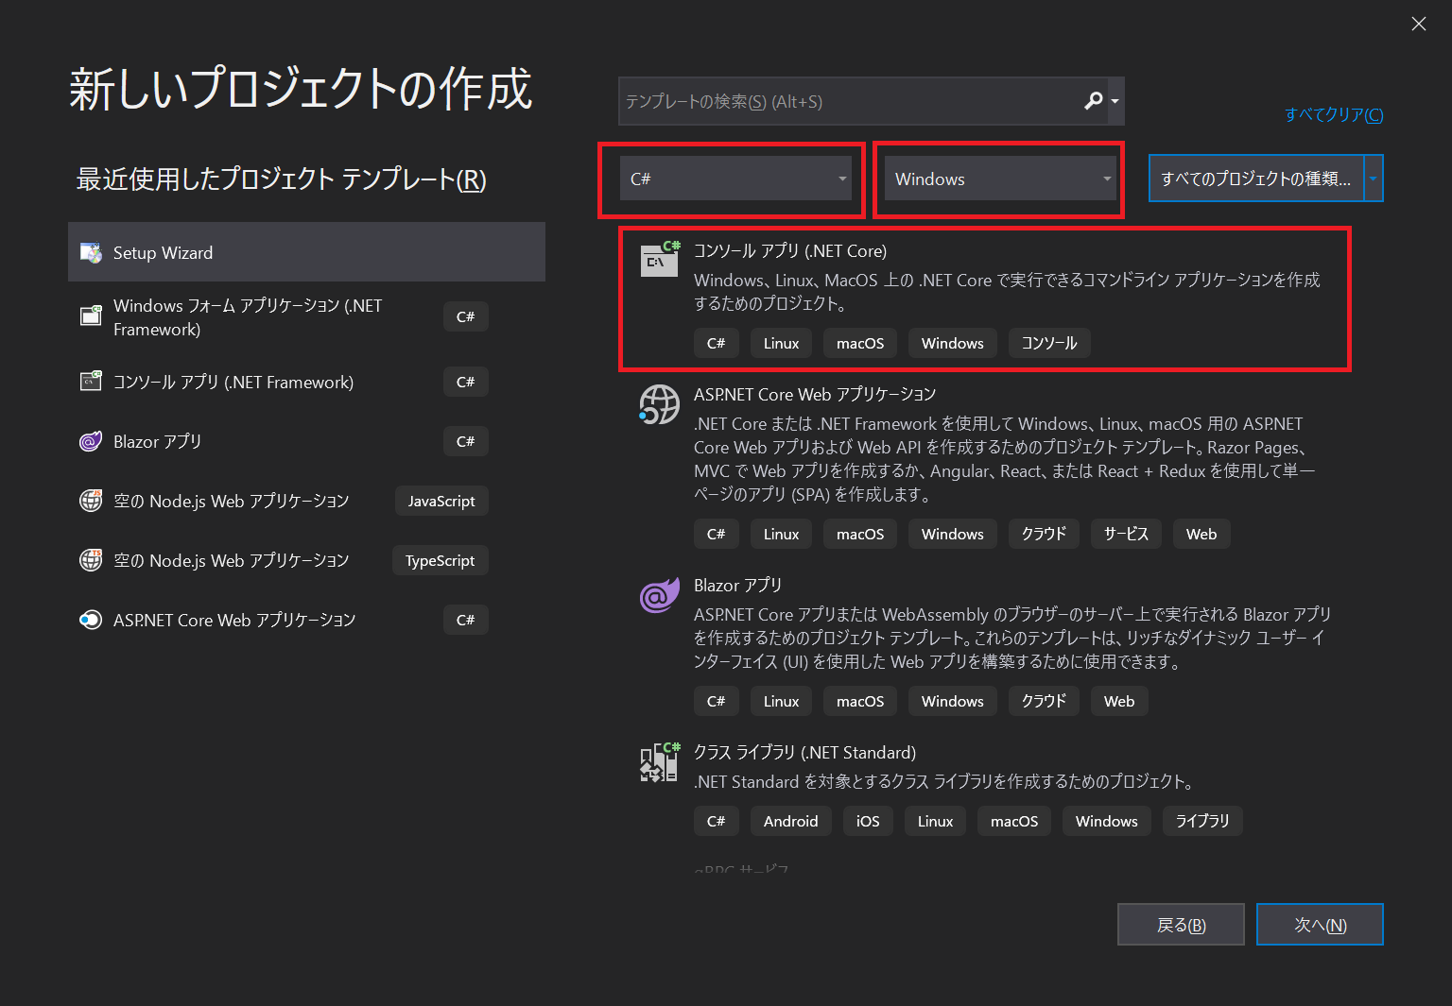Select ASP.NET Core Web in recent templates
The image size is (1452, 1006).
pyautogui.click(x=306, y=620)
